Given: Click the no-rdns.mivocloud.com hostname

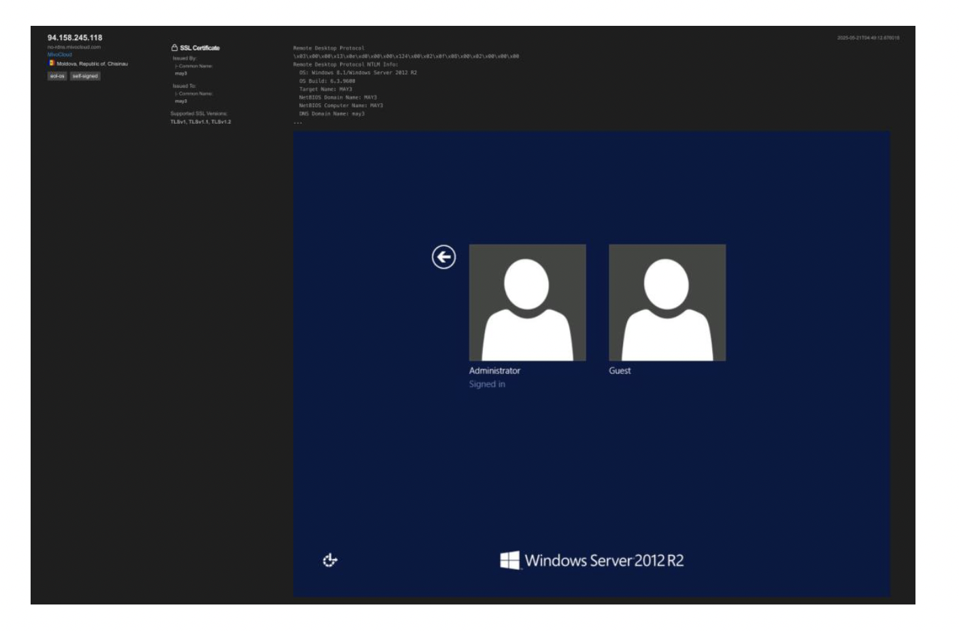Looking at the screenshot, I should [x=74, y=47].
